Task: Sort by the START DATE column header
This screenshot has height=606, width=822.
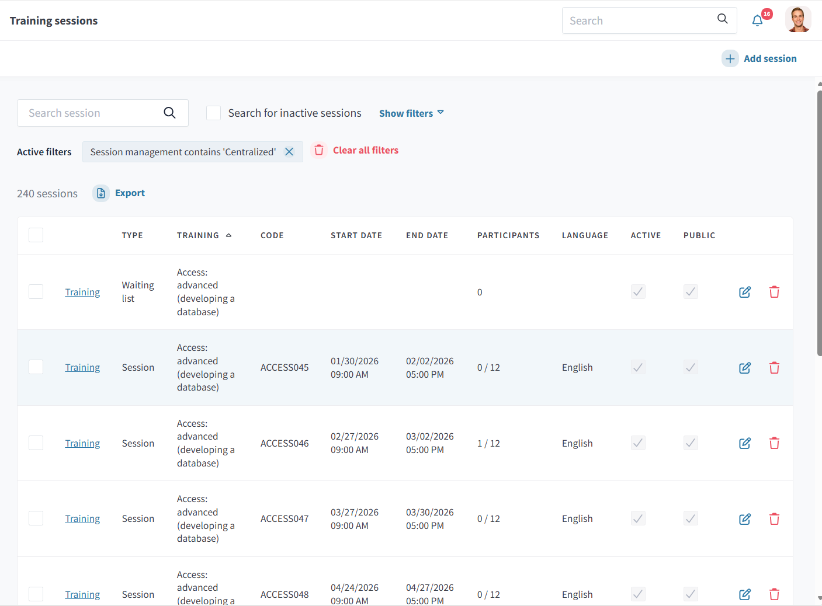Action: pos(356,235)
